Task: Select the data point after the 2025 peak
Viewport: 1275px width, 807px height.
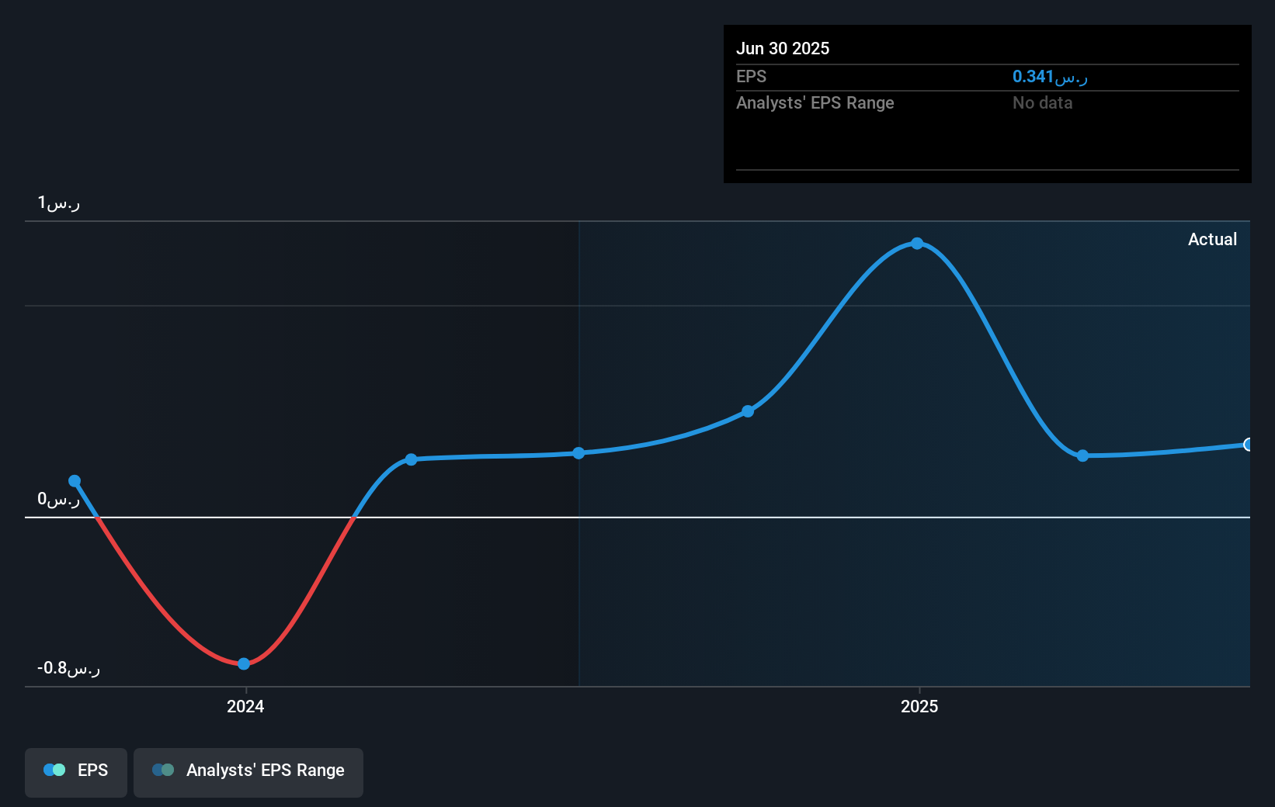Action: (x=1082, y=456)
